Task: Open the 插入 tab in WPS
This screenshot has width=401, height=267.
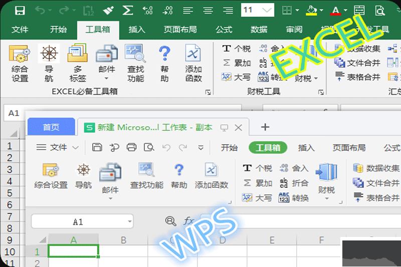Action: (306, 147)
